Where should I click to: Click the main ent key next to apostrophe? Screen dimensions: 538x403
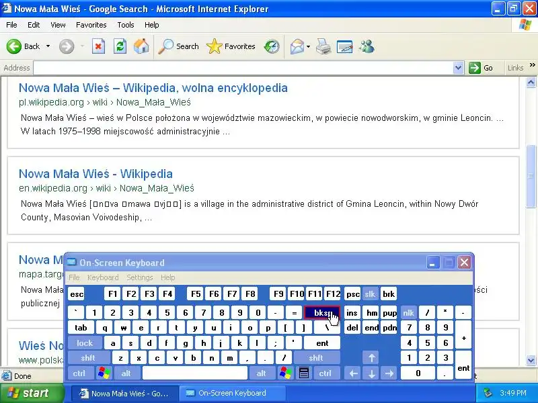pyautogui.click(x=322, y=343)
